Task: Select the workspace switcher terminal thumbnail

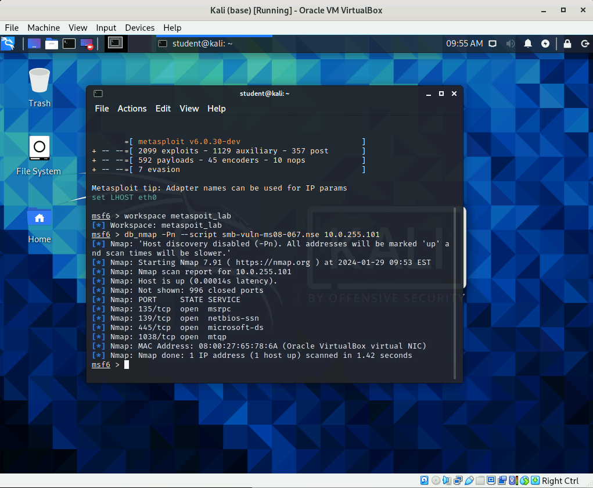Action: click(115, 43)
